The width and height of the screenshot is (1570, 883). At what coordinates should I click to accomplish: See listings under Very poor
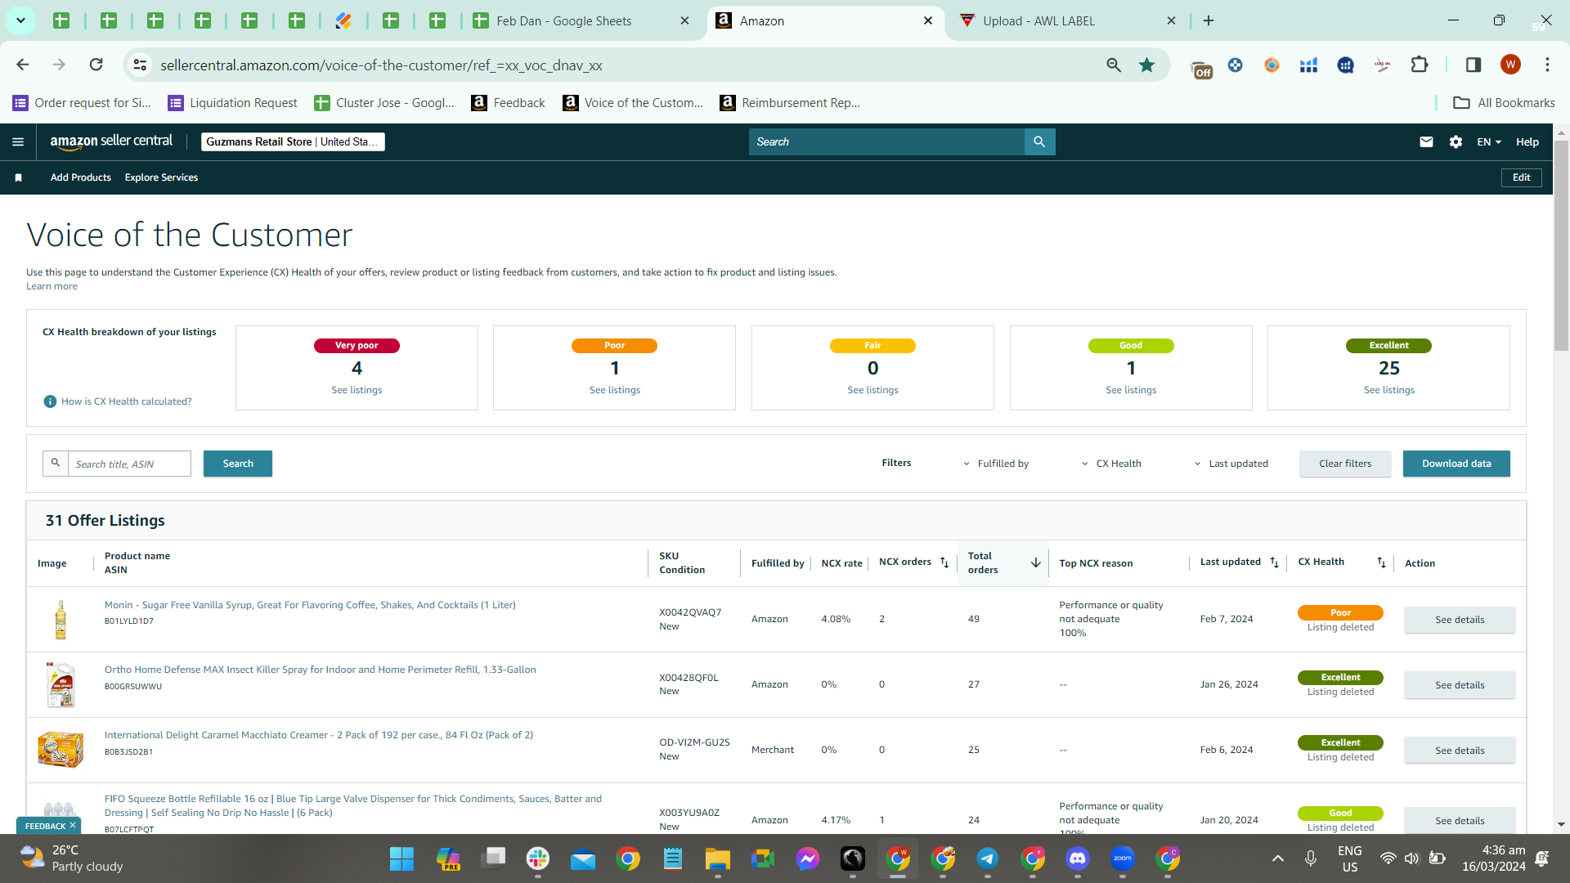point(357,390)
